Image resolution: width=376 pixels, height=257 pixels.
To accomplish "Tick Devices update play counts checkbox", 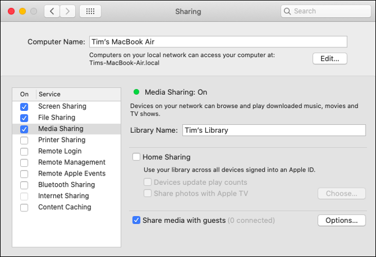I will [x=148, y=182].
